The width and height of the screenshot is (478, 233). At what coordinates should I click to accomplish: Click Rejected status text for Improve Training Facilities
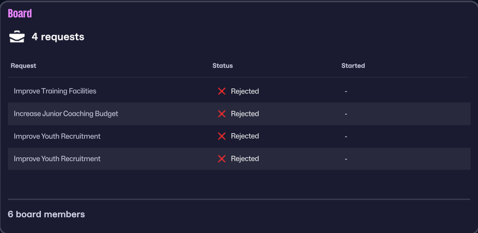point(245,91)
